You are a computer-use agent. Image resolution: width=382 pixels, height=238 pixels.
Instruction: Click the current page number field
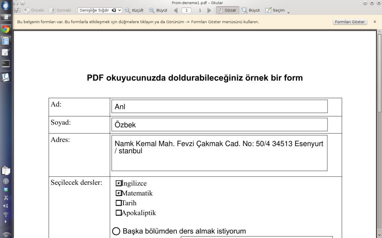187,10
